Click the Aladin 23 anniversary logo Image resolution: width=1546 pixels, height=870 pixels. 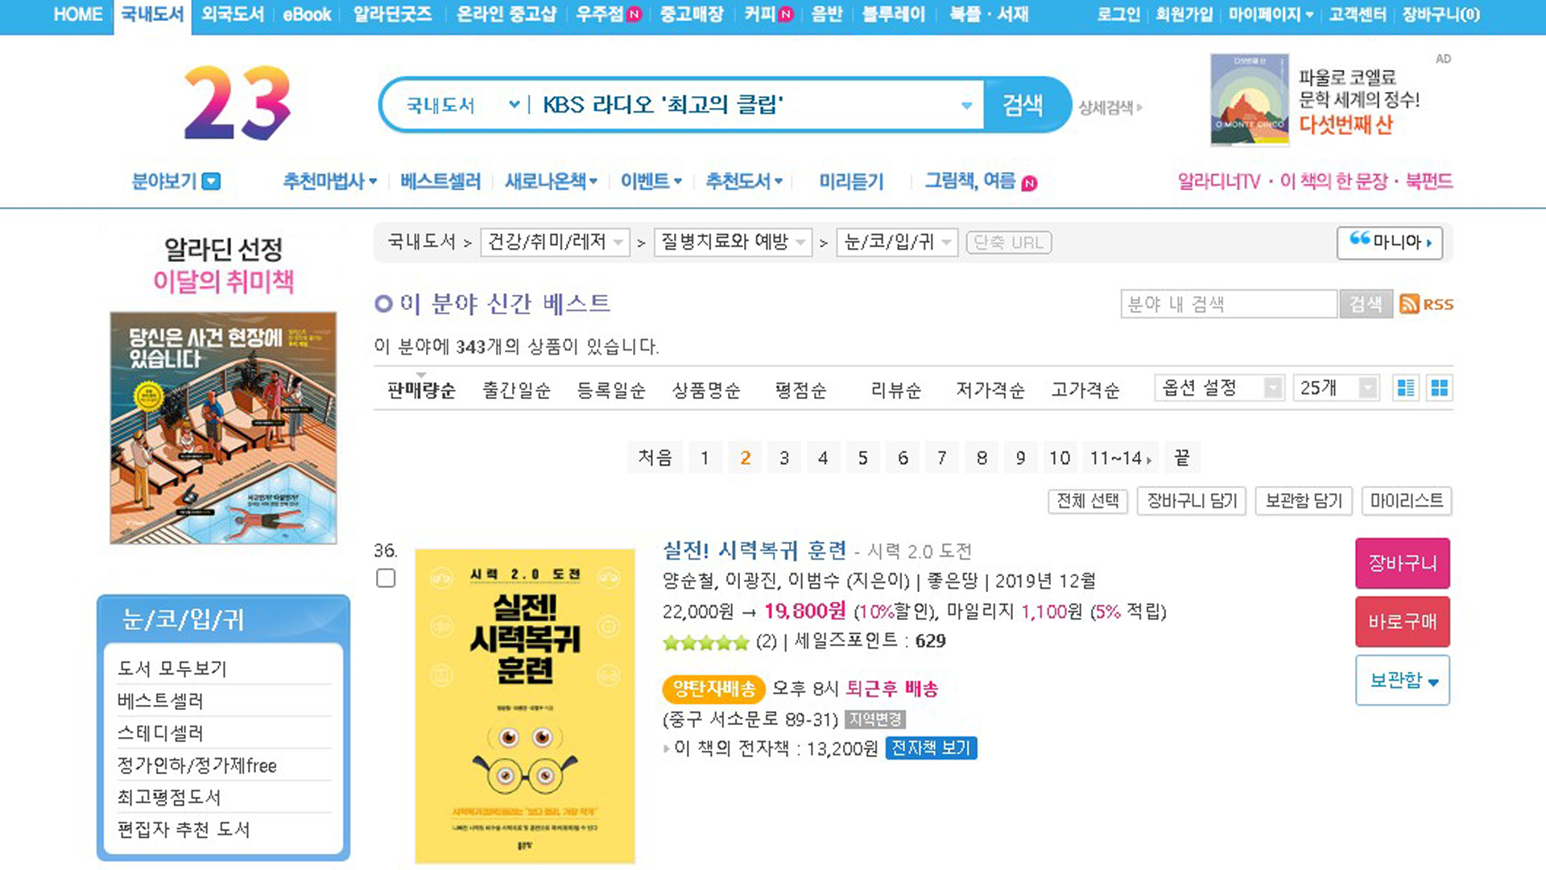(x=238, y=103)
